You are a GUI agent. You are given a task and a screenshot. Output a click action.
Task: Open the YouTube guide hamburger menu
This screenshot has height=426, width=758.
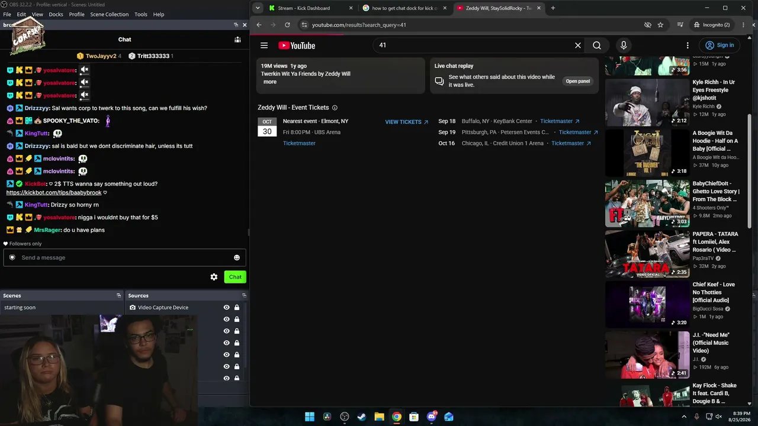pyautogui.click(x=264, y=46)
